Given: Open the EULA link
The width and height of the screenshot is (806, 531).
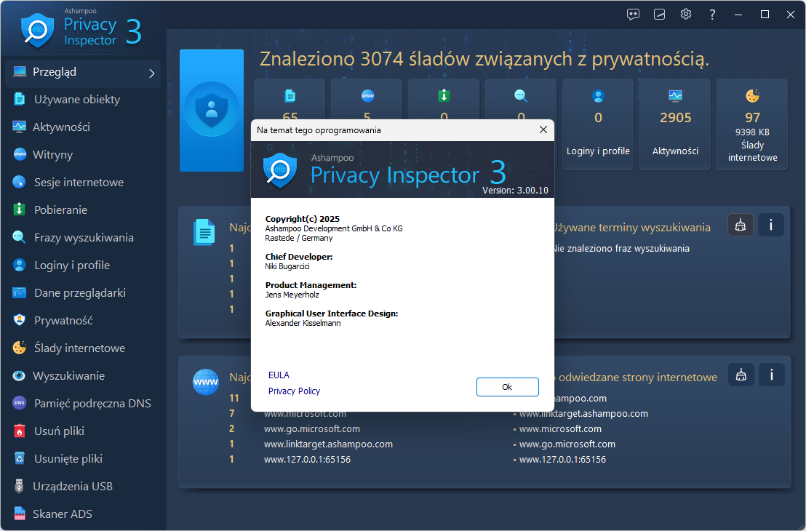Looking at the screenshot, I should [x=279, y=375].
